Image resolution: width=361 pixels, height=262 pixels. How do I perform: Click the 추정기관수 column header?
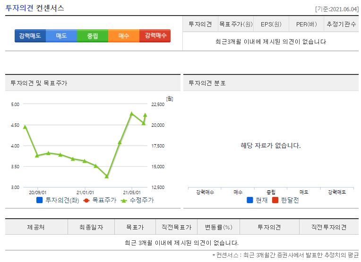tap(342, 24)
